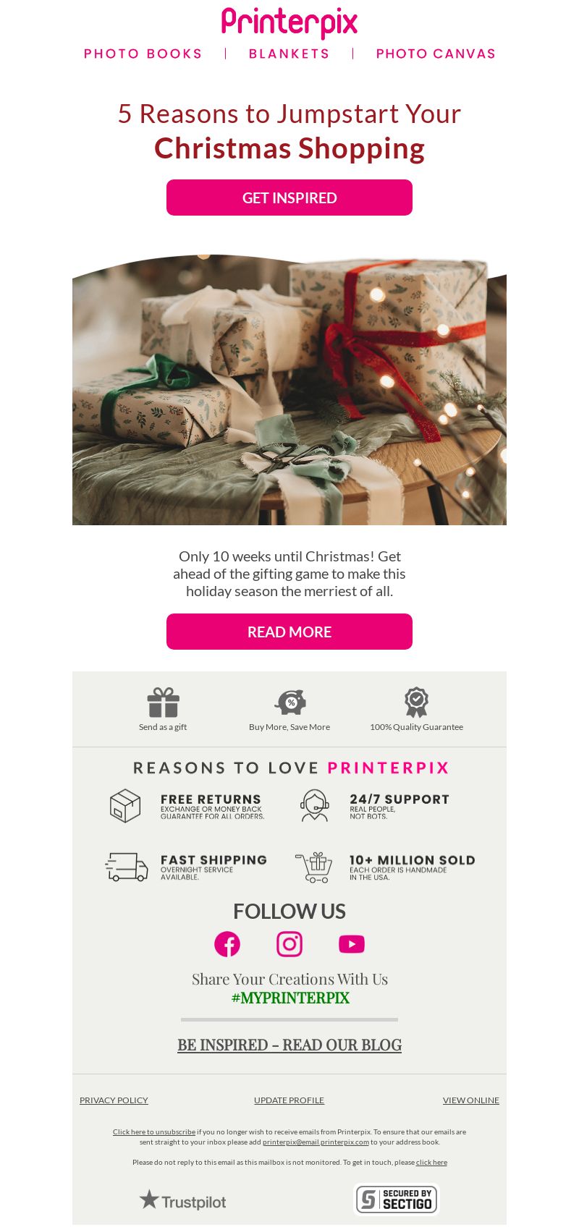Click the 100% Quality Guarantee badge icon
Viewport: 579px width, 1227px height.
[x=416, y=702]
